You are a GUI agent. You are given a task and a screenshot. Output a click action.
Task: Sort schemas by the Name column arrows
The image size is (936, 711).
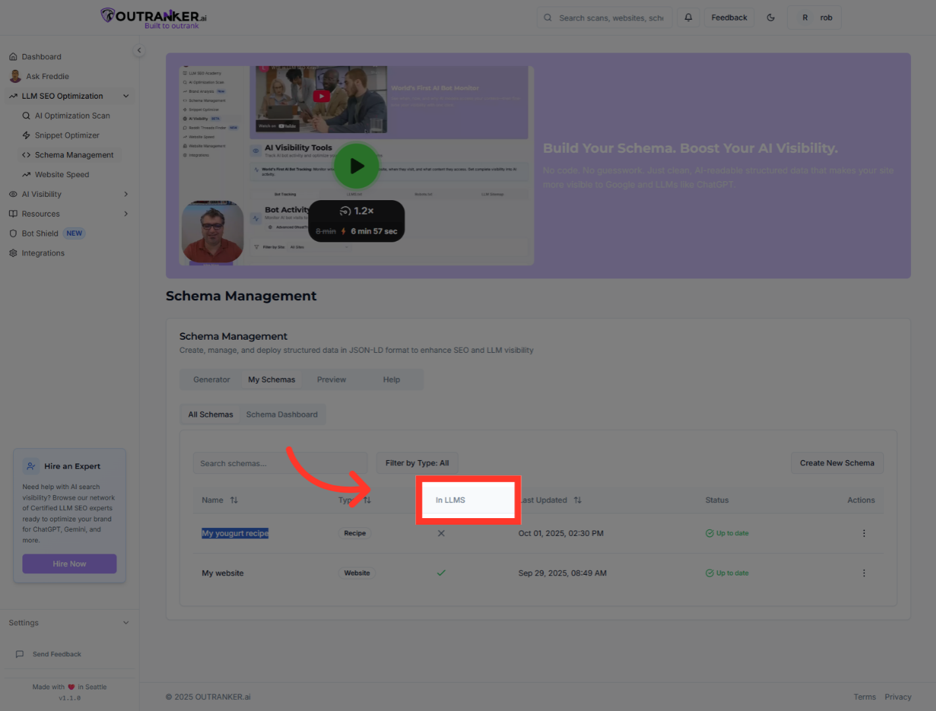tap(234, 500)
